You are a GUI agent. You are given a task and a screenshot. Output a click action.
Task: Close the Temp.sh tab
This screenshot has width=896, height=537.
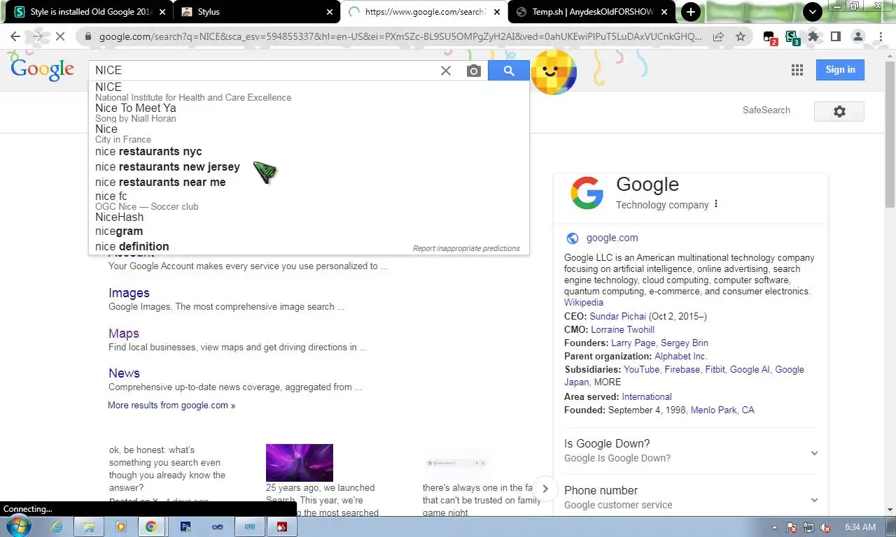(x=664, y=12)
